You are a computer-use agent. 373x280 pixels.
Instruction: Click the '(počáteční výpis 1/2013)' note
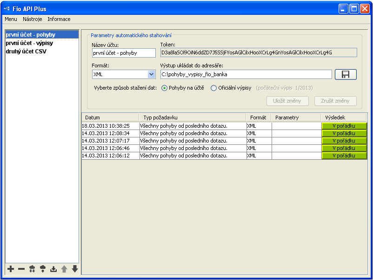point(284,88)
